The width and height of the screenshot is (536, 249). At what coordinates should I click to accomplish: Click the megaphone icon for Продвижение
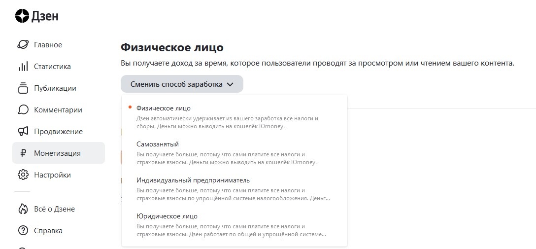point(23,131)
